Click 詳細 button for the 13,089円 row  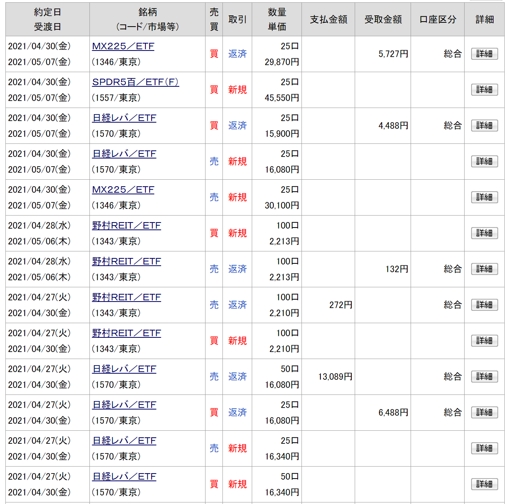click(484, 377)
